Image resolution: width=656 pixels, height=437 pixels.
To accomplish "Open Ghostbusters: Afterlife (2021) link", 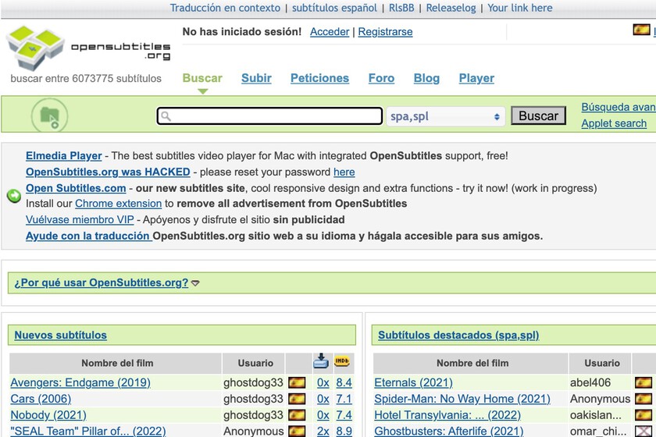I will tap(449, 431).
